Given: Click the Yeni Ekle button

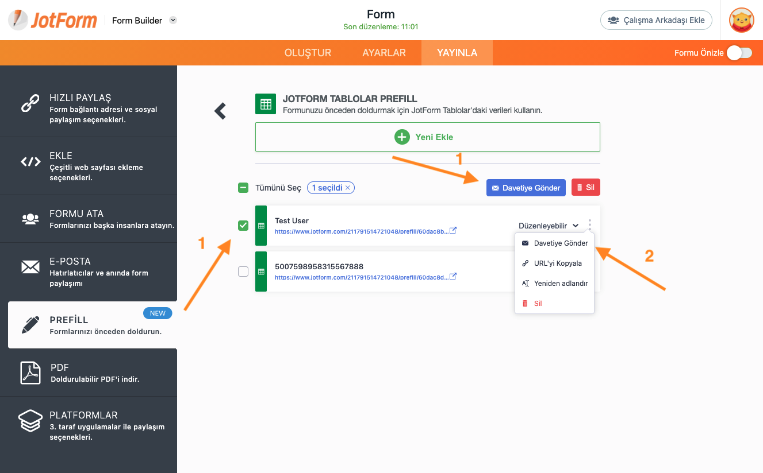Looking at the screenshot, I should (427, 137).
